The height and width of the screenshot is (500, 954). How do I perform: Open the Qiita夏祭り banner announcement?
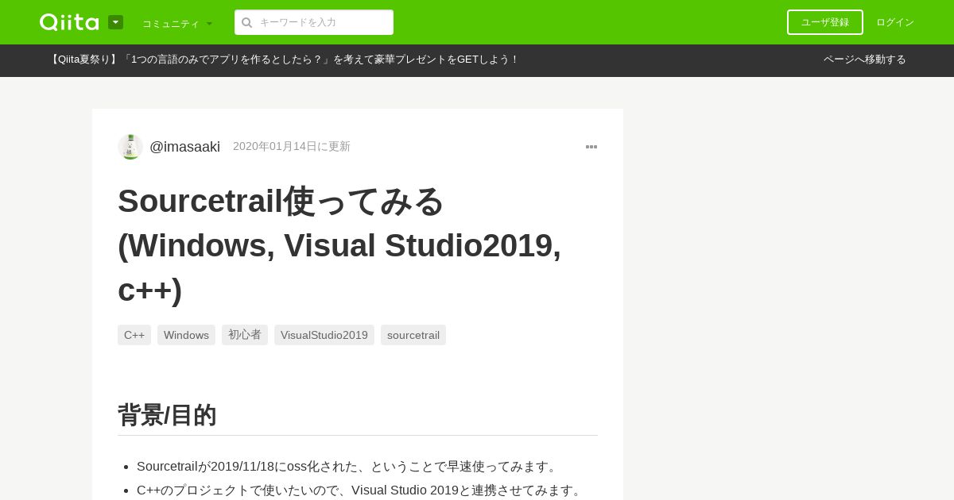click(x=283, y=60)
